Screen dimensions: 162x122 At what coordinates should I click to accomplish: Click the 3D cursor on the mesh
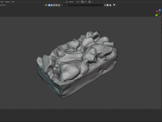[79, 60]
